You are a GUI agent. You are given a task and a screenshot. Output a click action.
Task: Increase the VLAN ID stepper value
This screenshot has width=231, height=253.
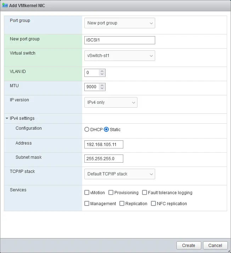[102, 71]
